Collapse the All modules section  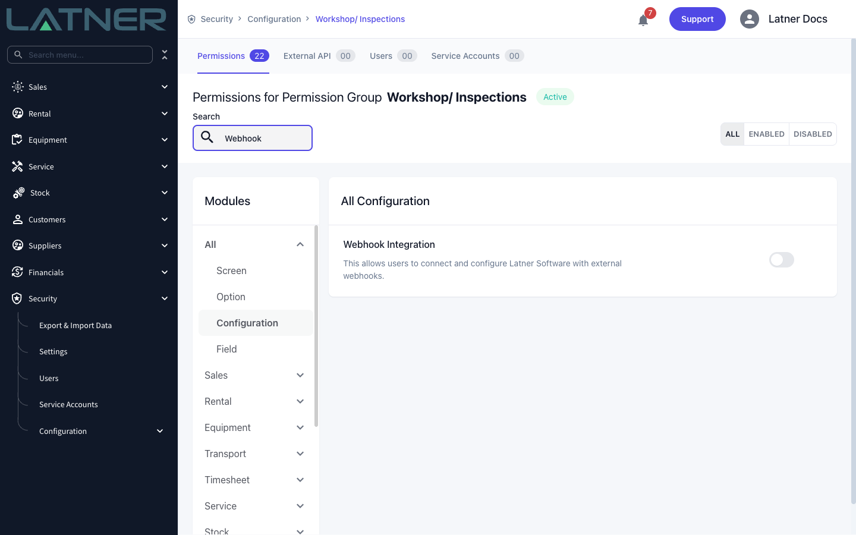coord(300,244)
